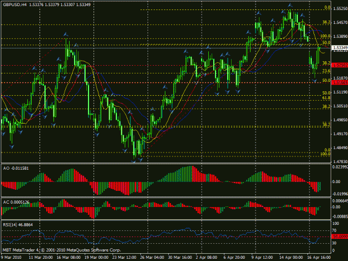Select the RSI scale value 70
The height and width of the screenshot is (261, 348).
[334, 230]
